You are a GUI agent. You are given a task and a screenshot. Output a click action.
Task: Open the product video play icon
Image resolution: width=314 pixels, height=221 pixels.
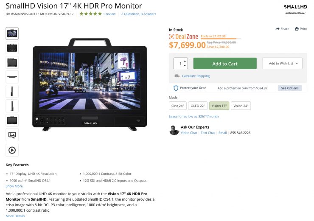(x=12, y=150)
